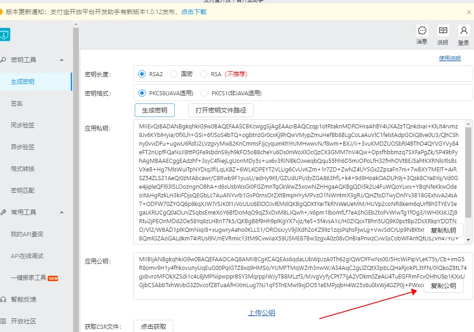Click the sidebar scrollbar up arrow

click(x=76, y=24)
